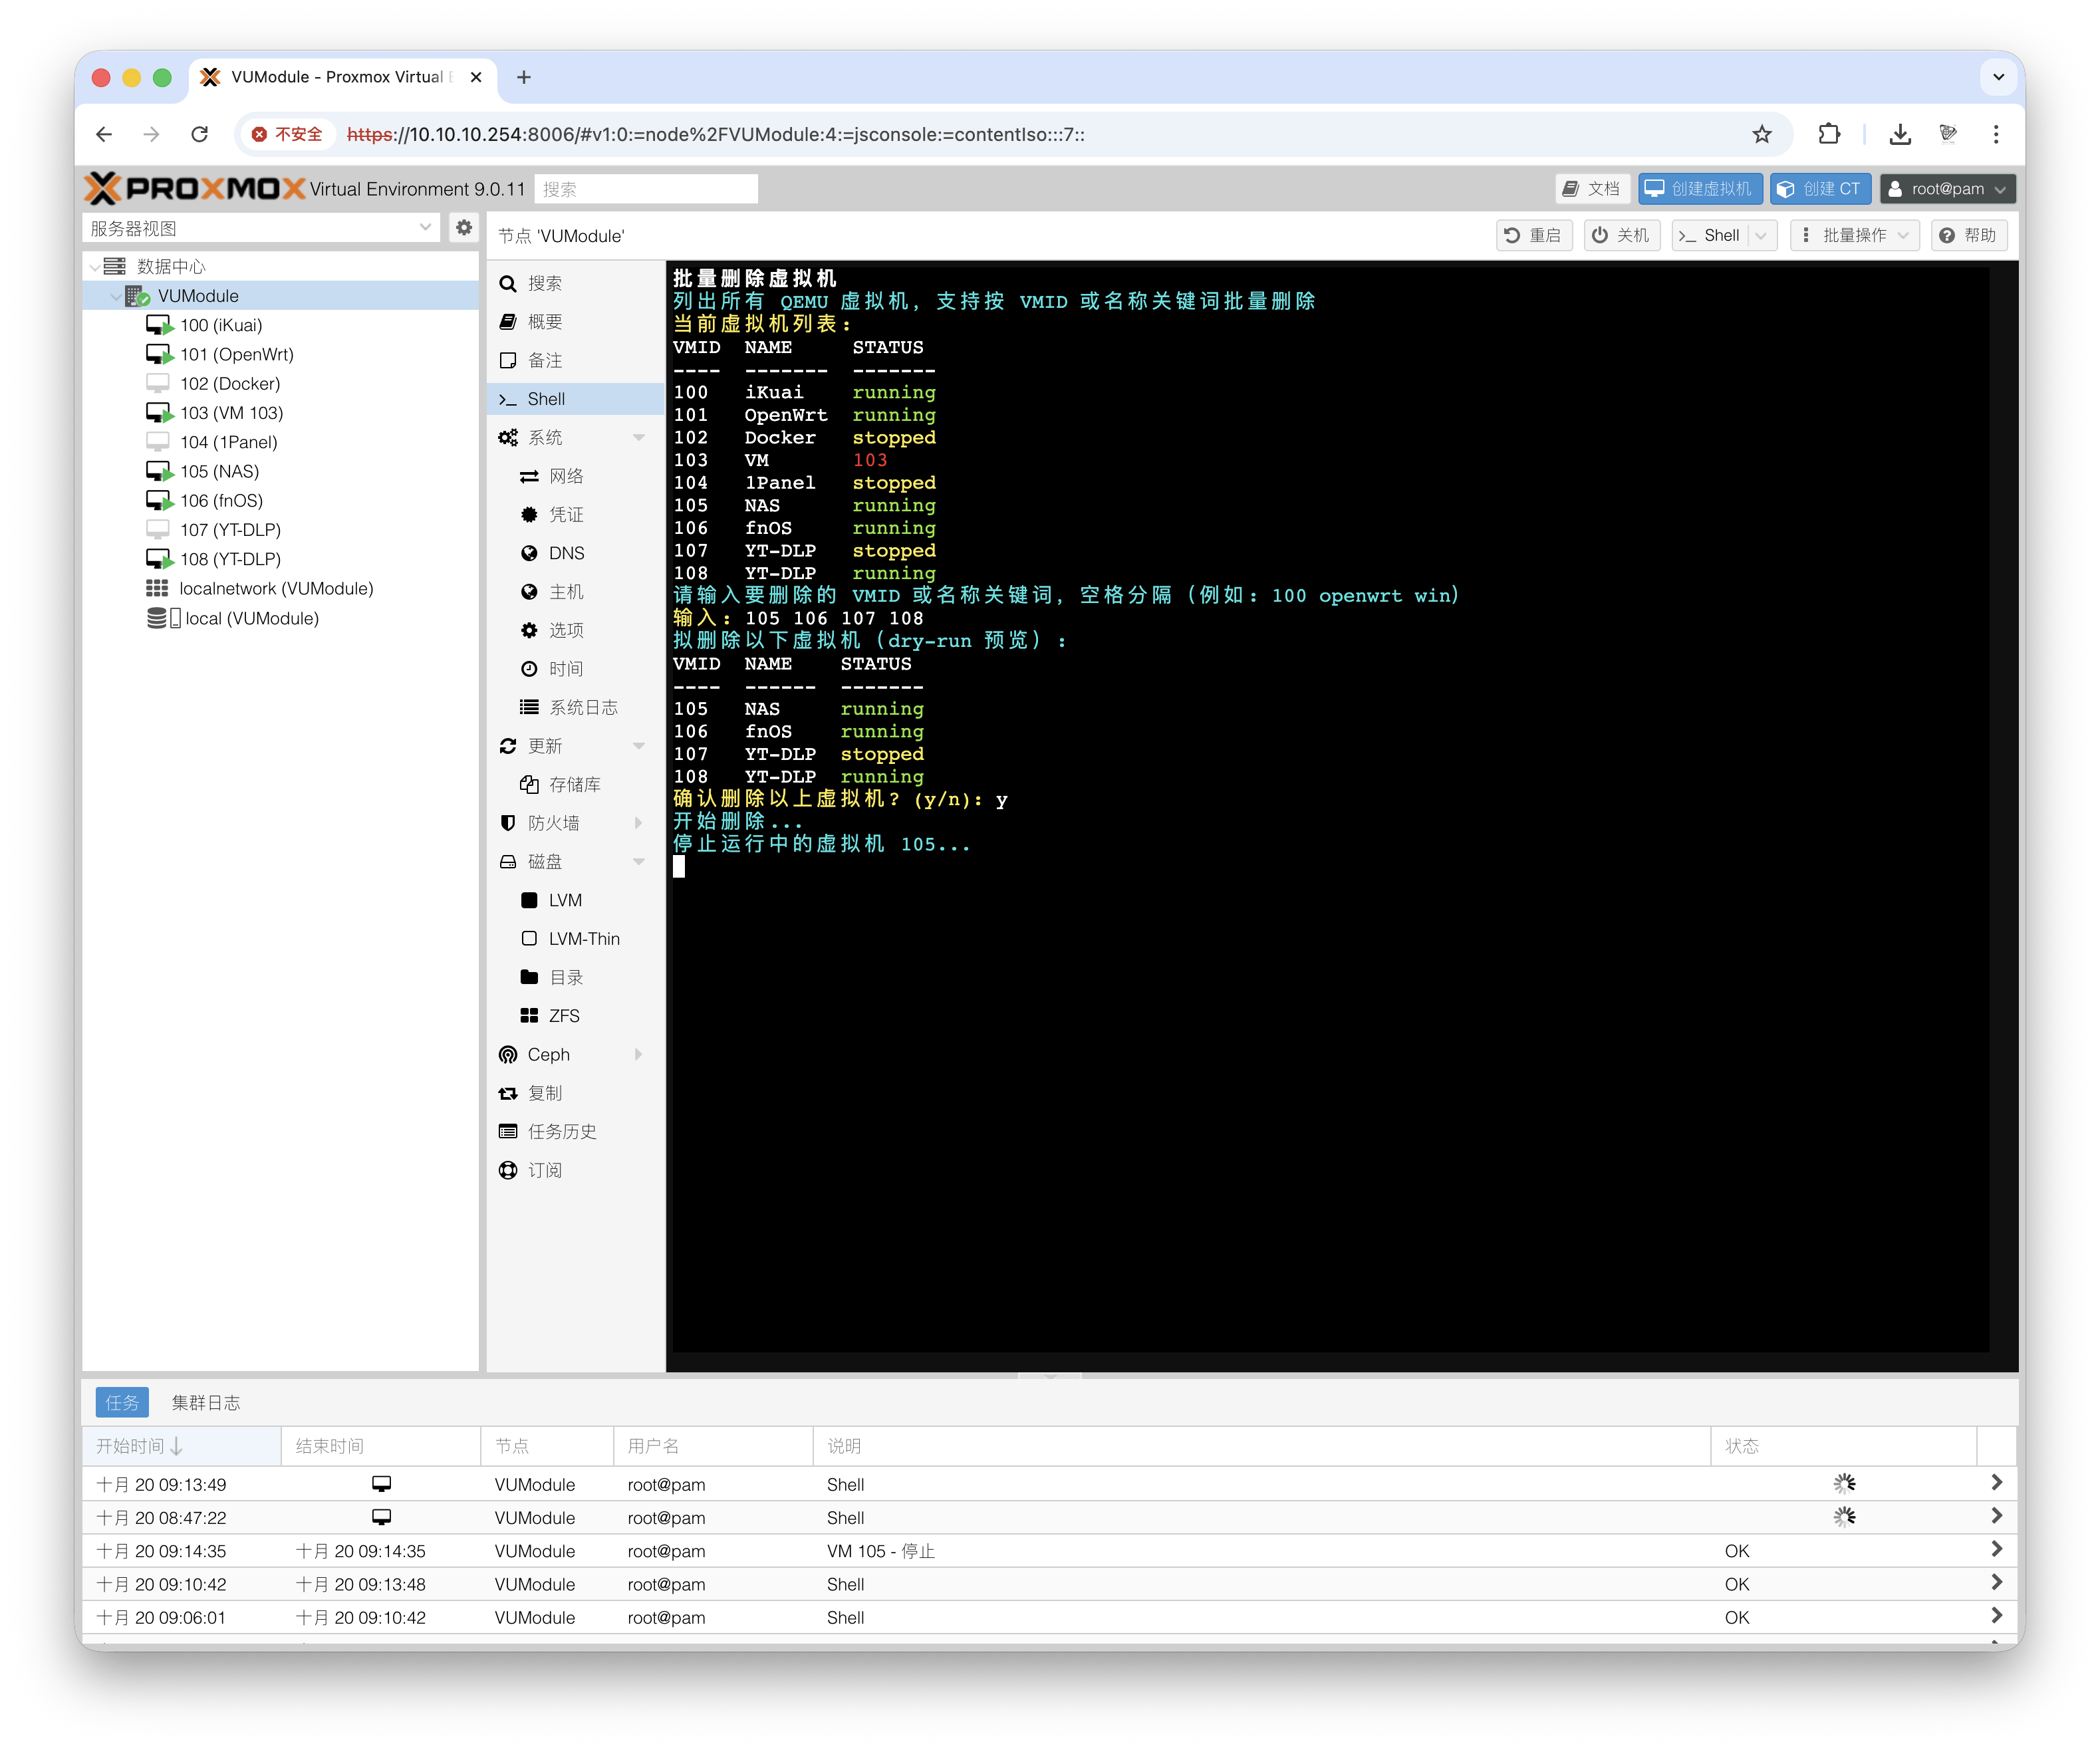Open browser extensions puzzle icon
The height and width of the screenshot is (1750, 2100).
tap(1829, 134)
